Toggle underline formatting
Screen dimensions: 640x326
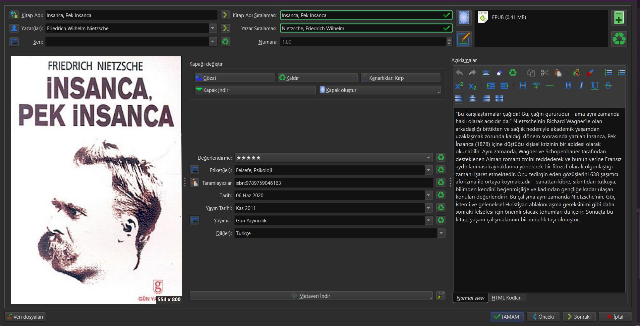point(595,86)
